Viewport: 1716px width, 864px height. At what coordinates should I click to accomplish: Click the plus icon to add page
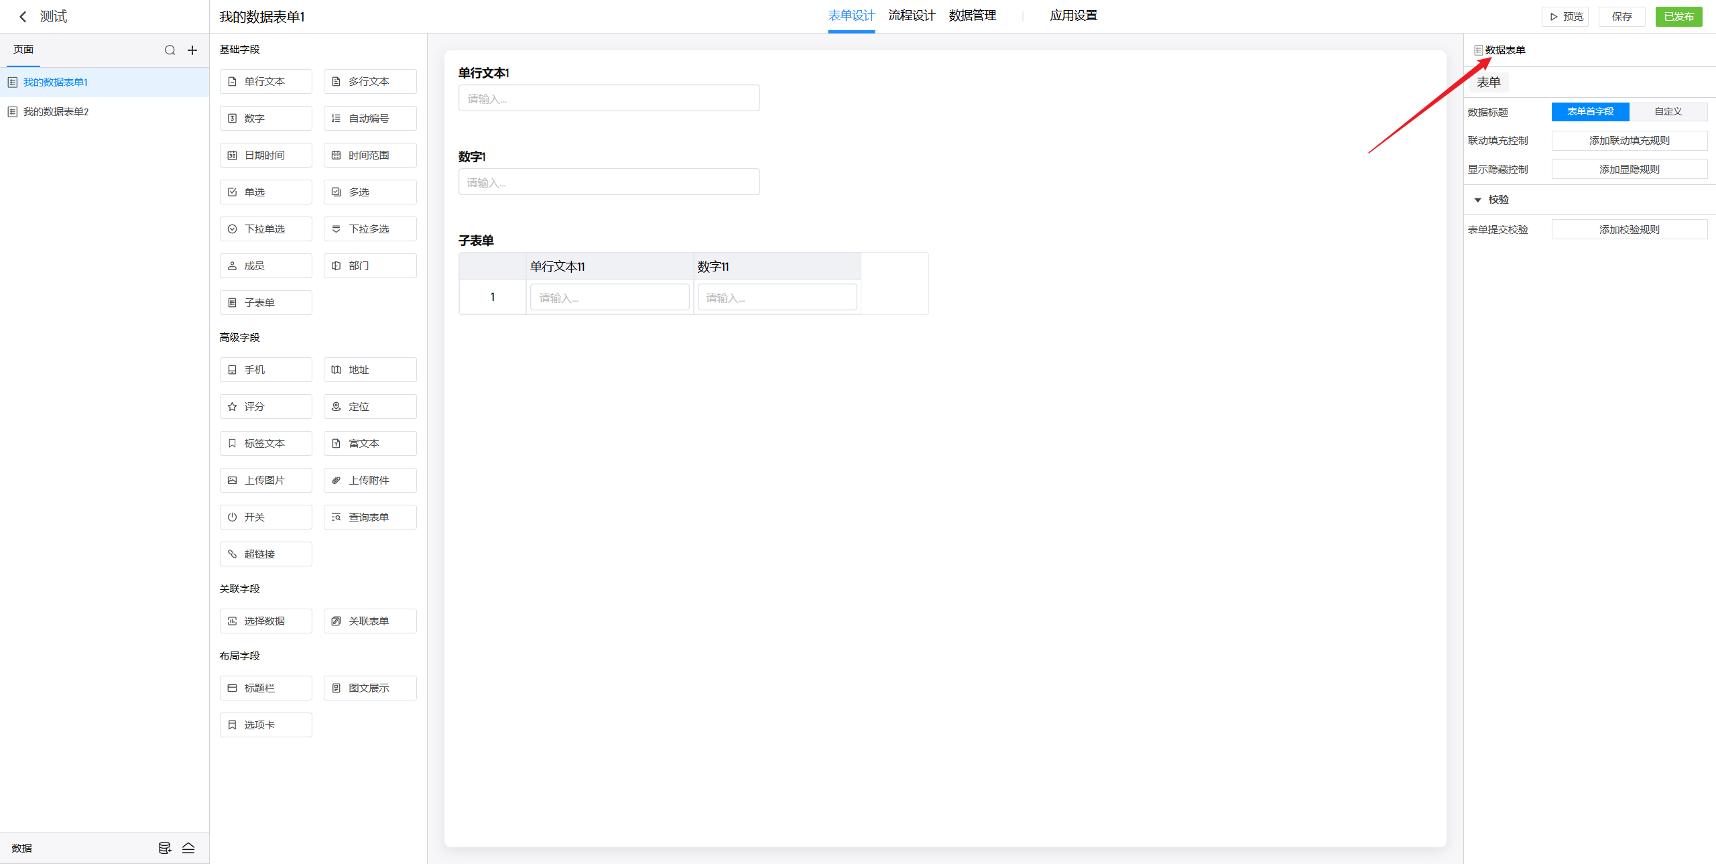tap(192, 50)
